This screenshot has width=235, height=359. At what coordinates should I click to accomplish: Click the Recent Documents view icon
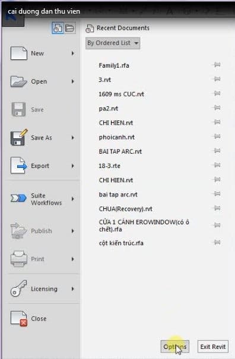pyautogui.click(x=58, y=28)
